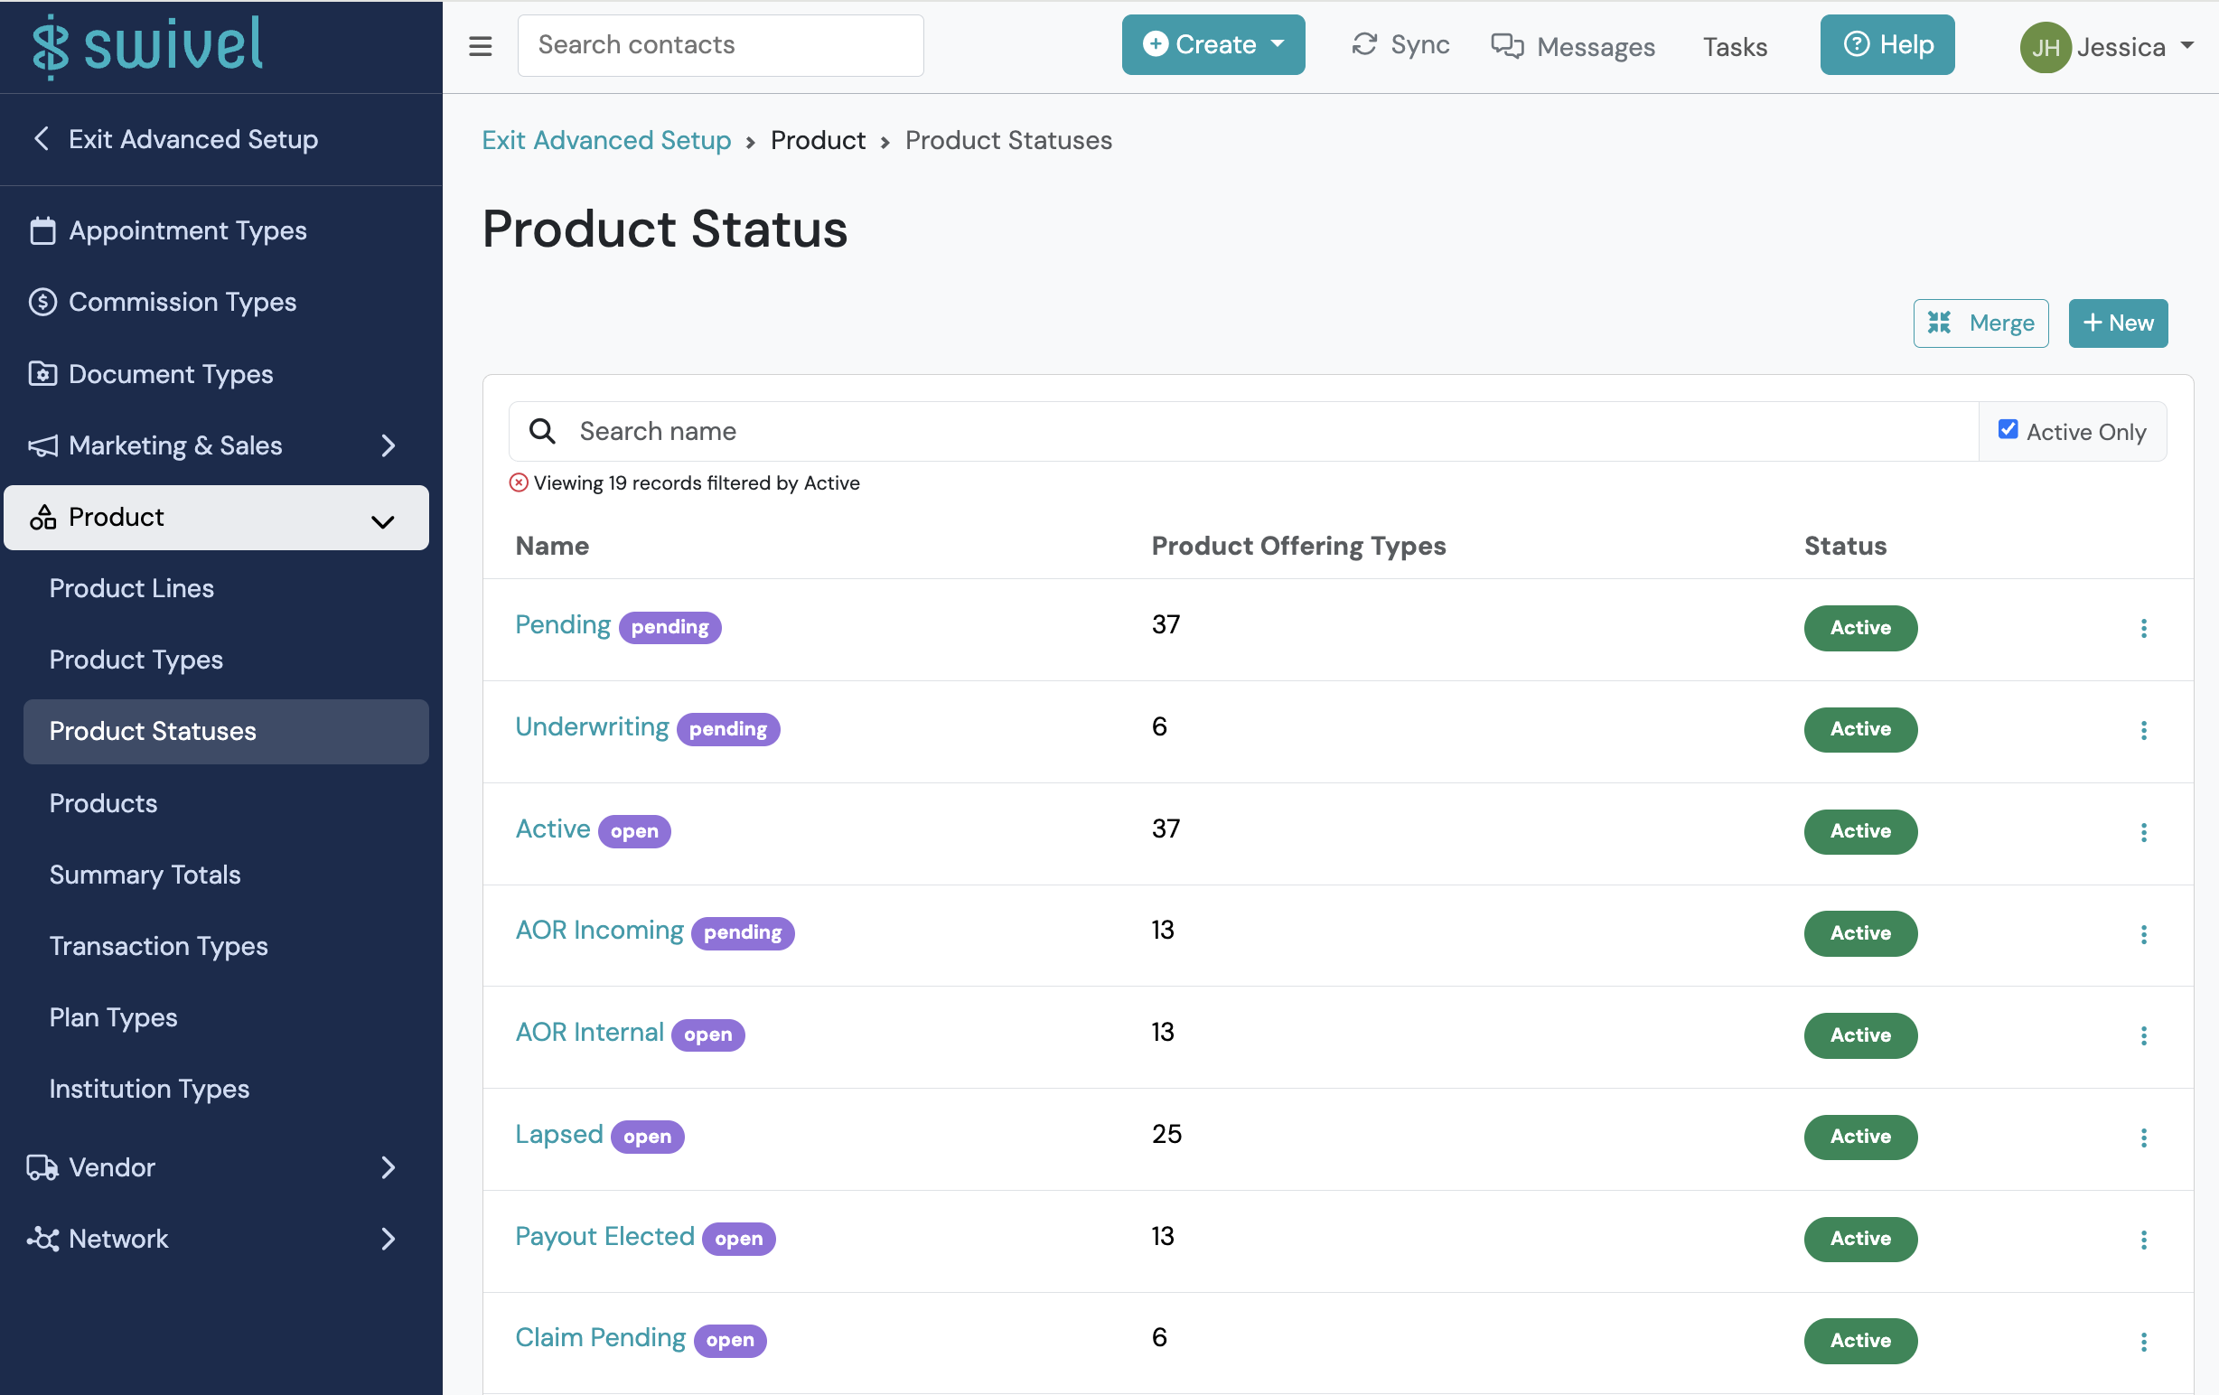Click the Status column header
Image resolution: width=2219 pixels, height=1395 pixels.
[1845, 546]
